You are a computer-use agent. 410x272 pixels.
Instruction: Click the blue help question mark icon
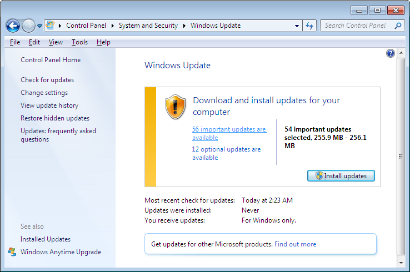pos(390,53)
